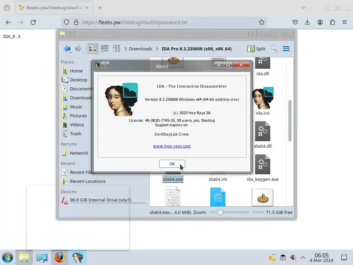Select the ida64.exe file label
This screenshot has height=265, width=353.
click(x=173, y=179)
